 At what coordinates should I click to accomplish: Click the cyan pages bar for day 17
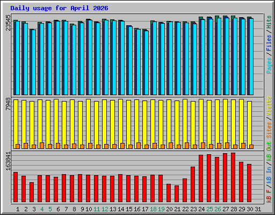coord(147,63)
